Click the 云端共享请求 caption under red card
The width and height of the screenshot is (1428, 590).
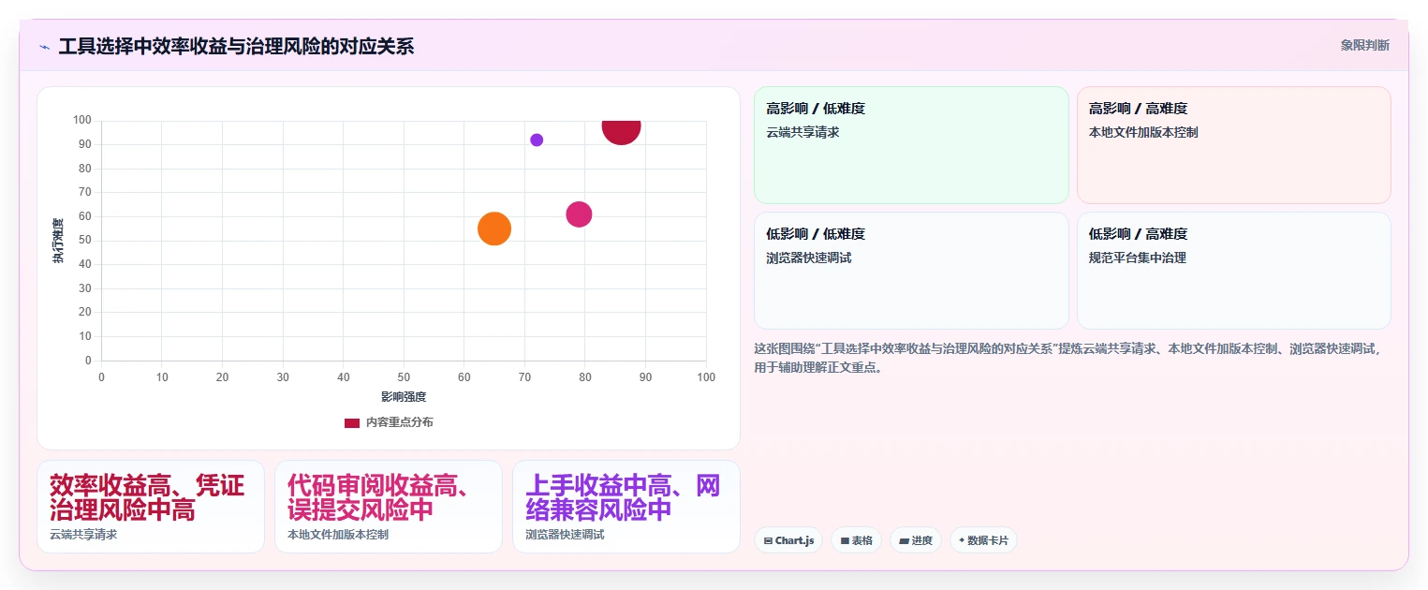point(83,535)
